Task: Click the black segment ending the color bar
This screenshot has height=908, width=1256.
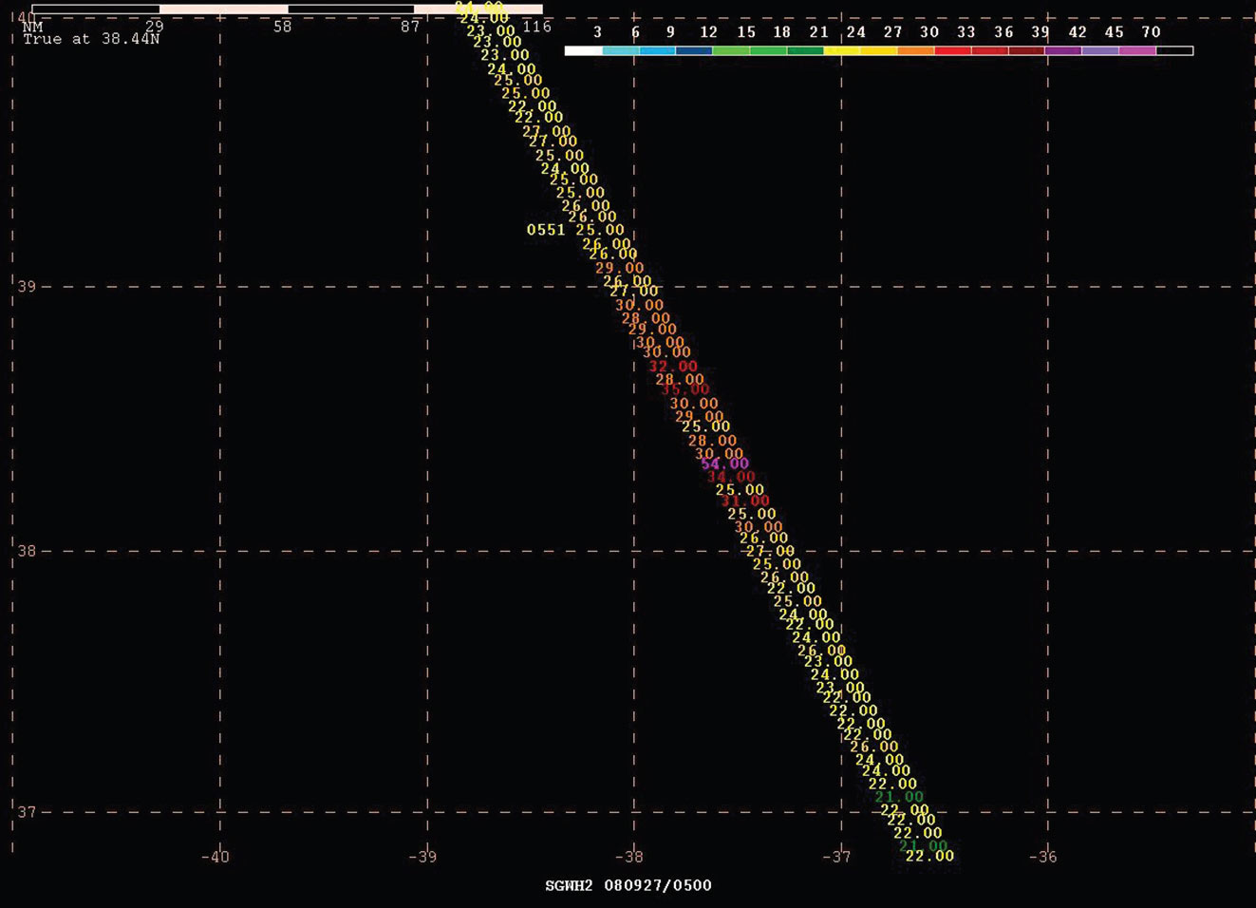Action: click(x=1174, y=50)
